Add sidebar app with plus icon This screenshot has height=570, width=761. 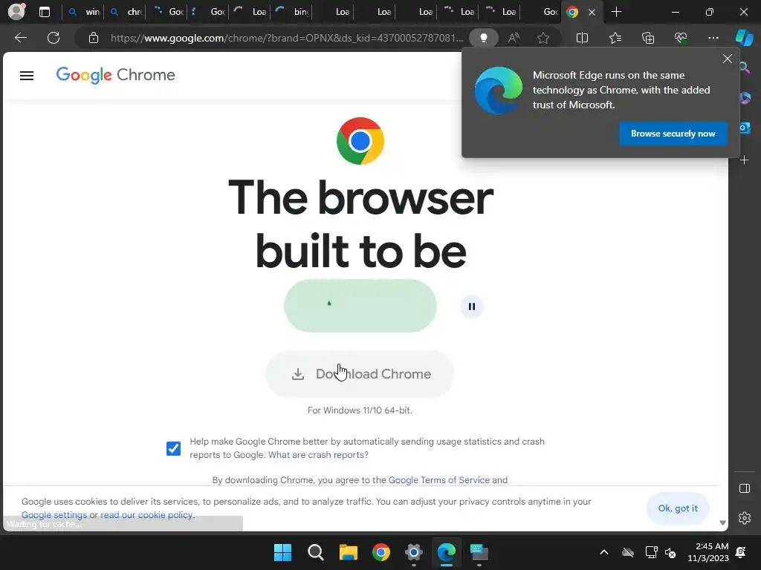(744, 160)
